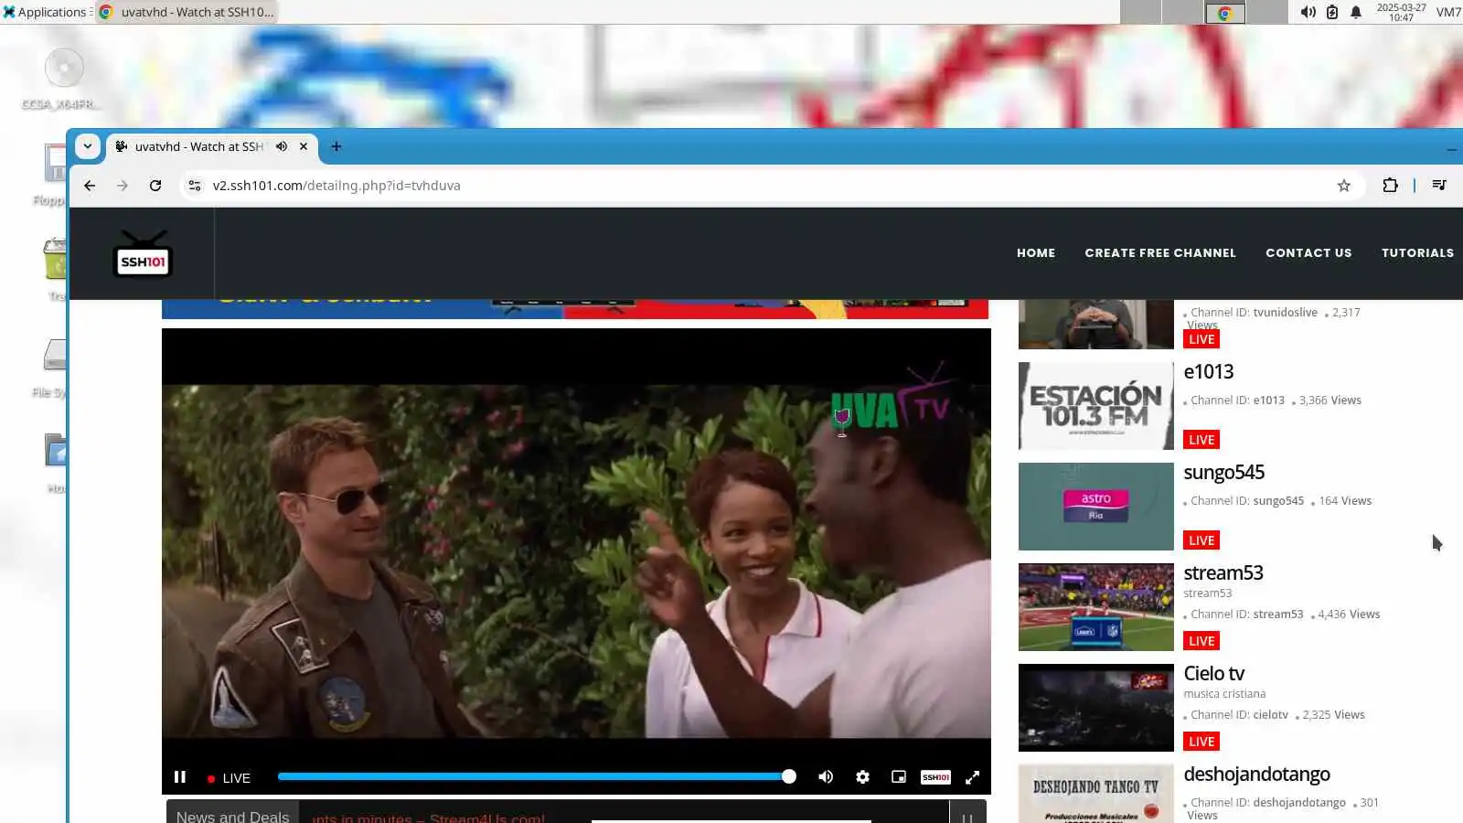This screenshot has height=823, width=1463.
Task: Jump to the LIVE indicator in player
Action: point(229,778)
